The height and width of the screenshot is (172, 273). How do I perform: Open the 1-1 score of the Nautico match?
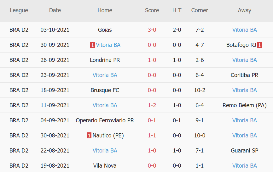pyautogui.click(x=152, y=136)
